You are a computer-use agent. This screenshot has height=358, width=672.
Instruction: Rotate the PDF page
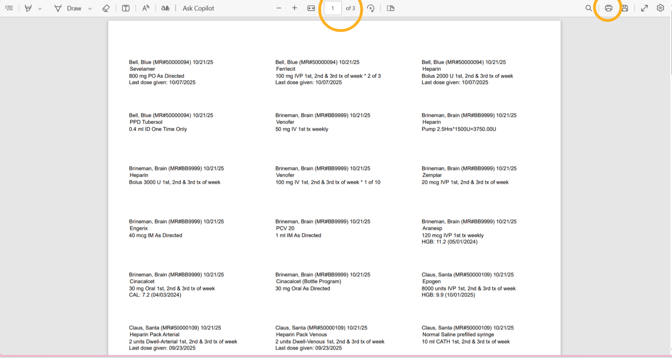point(371,8)
